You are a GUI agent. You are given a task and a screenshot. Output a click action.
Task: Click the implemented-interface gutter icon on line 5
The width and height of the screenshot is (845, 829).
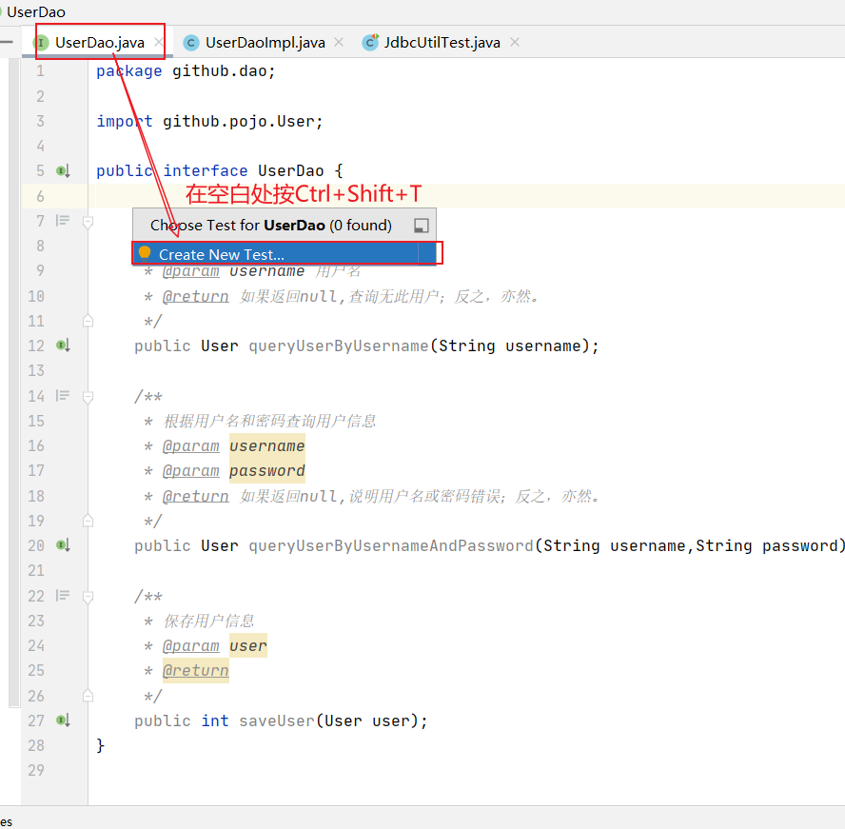click(x=63, y=171)
